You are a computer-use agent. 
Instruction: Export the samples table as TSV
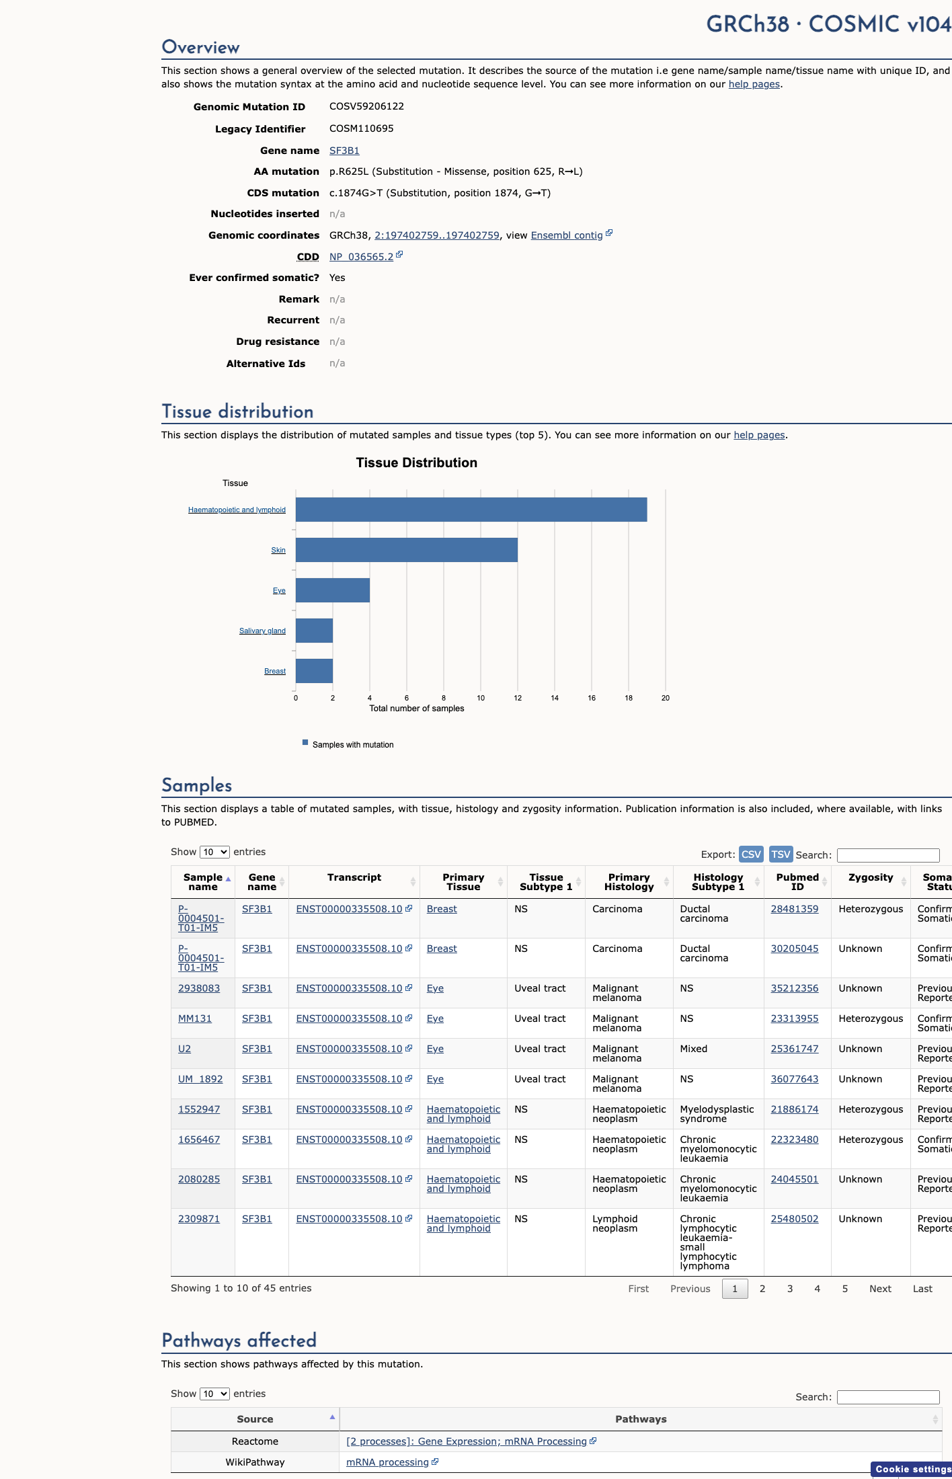pos(781,854)
